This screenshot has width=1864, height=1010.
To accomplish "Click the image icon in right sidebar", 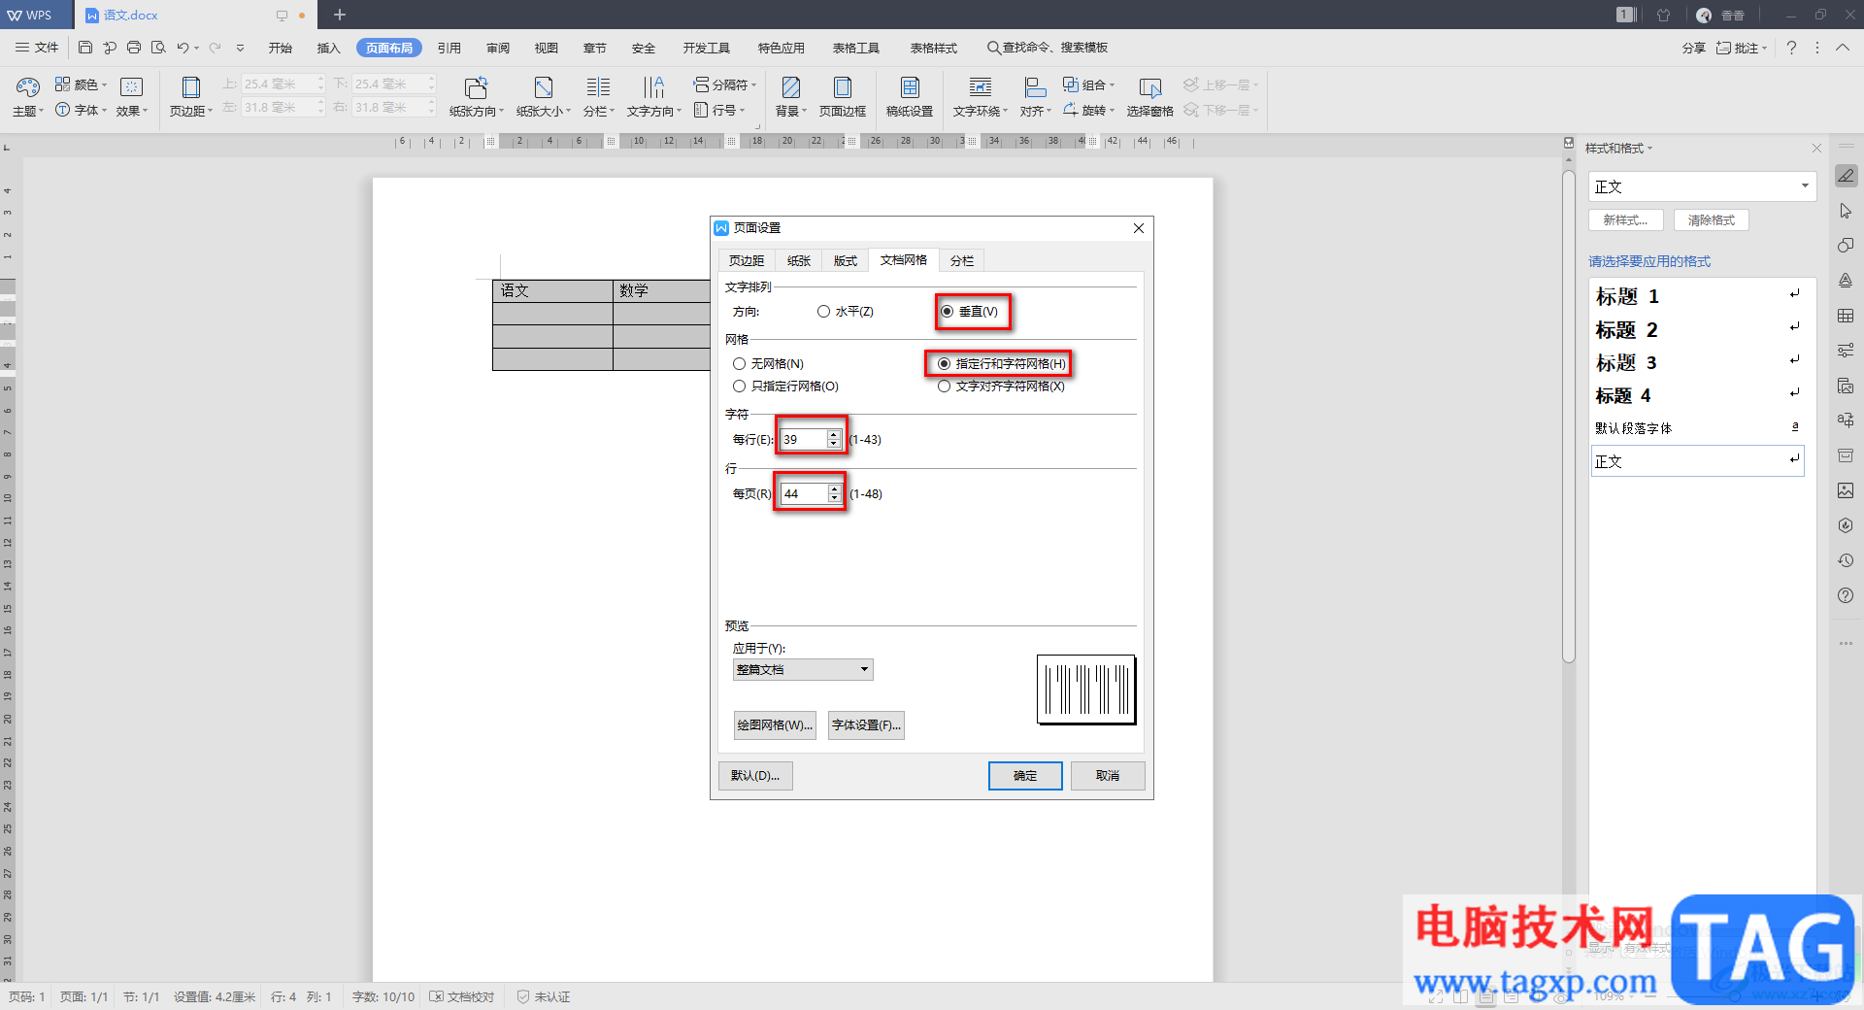I will coord(1846,490).
